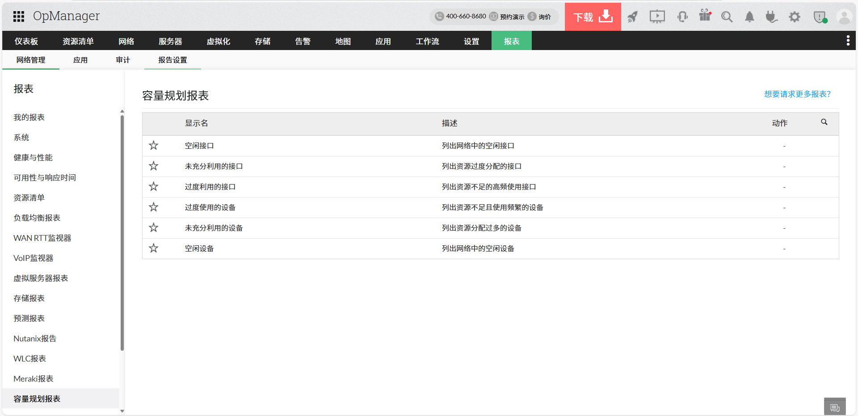Click the global search magnifier icon
858x416 pixels.
pos(727,17)
